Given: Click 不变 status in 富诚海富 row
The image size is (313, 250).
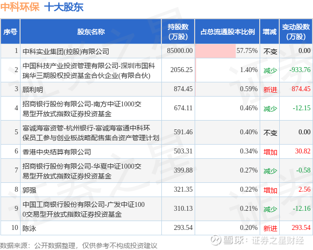Looking at the screenshot, I should pyautogui.click(x=270, y=133).
